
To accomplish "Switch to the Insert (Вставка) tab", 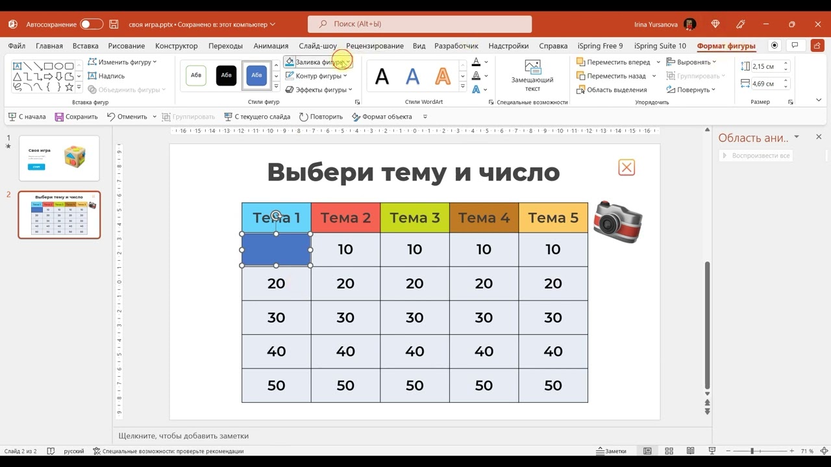I will (86, 46).
